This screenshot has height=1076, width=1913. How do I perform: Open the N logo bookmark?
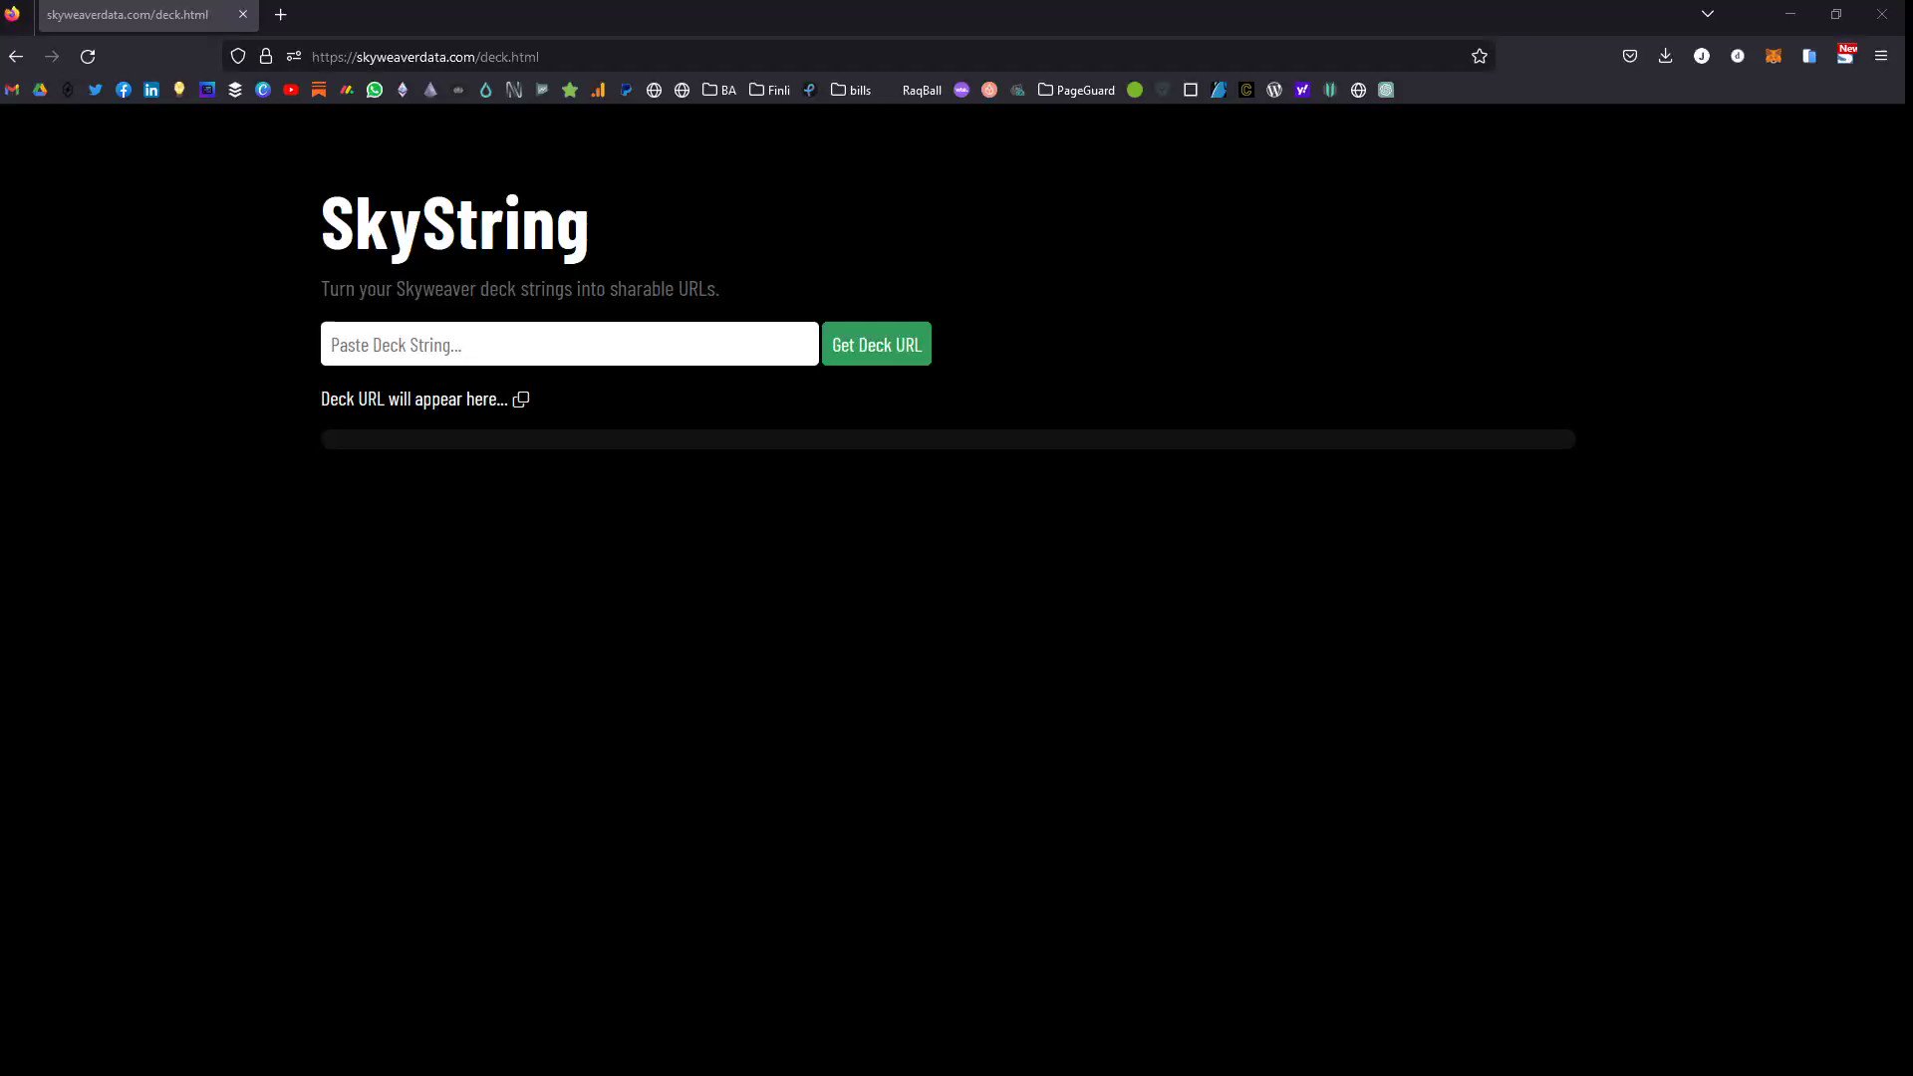click(514, 90)
